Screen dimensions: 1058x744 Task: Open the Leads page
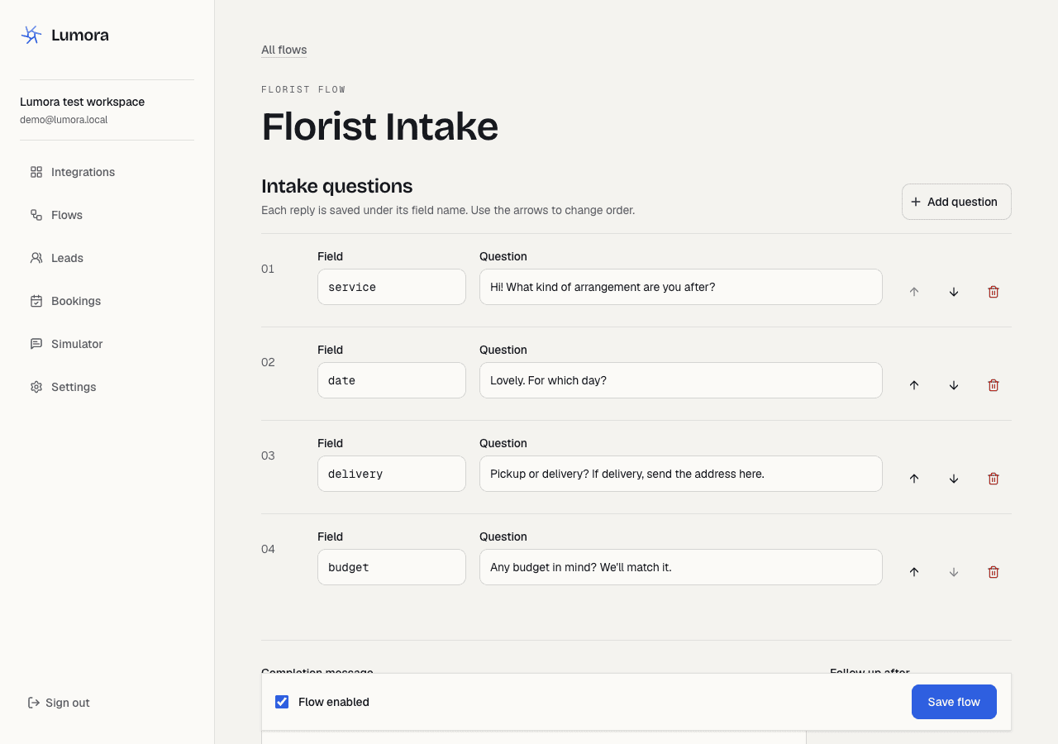click(x=107, y=258)
